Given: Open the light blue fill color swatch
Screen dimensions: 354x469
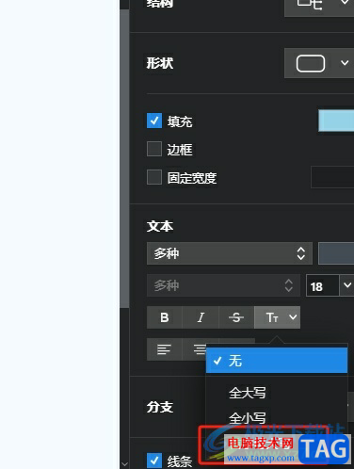Looking at the screenshot, I should 336,121.
